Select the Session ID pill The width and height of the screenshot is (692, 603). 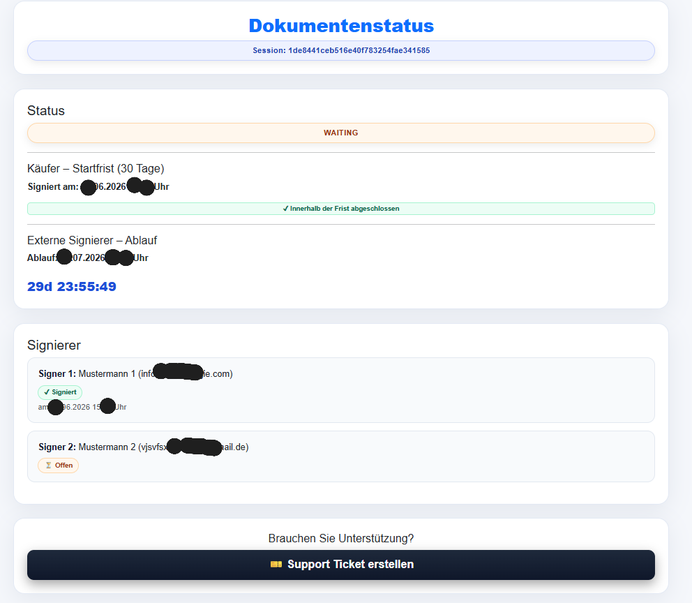(340, 51)
